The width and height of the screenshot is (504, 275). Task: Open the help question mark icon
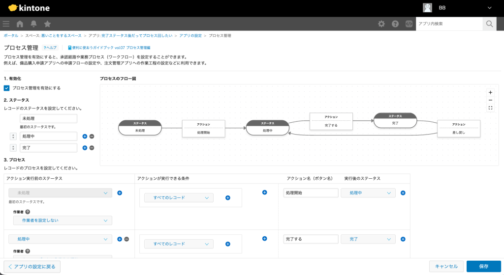(395, 24)
